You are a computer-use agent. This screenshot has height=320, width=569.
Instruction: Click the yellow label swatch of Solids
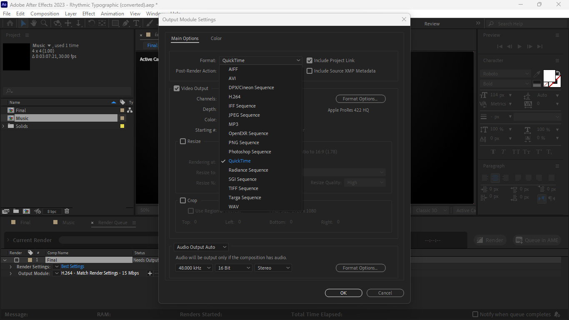pos(122,126)
